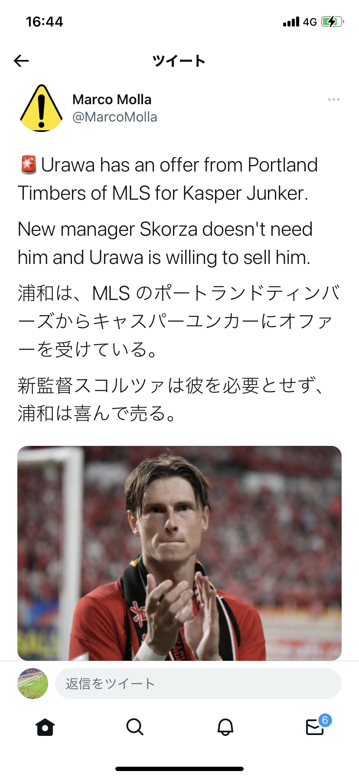Tap the 16:44 status bar clock
Image resolution: width=359 pixels, height=778 pixels.
click(x=44, y=22)
